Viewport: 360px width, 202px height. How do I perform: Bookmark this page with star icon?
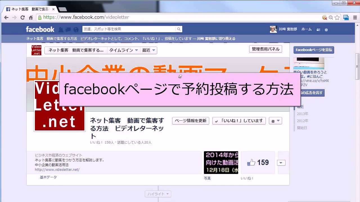click(x=337, y=17)
